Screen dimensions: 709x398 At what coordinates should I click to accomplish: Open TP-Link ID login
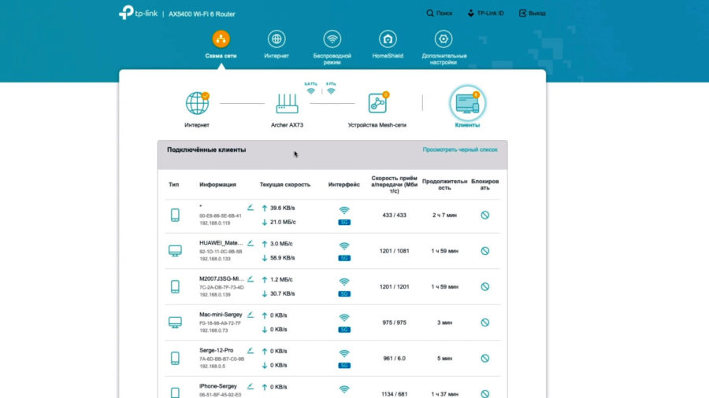click(x=485, y=13)
